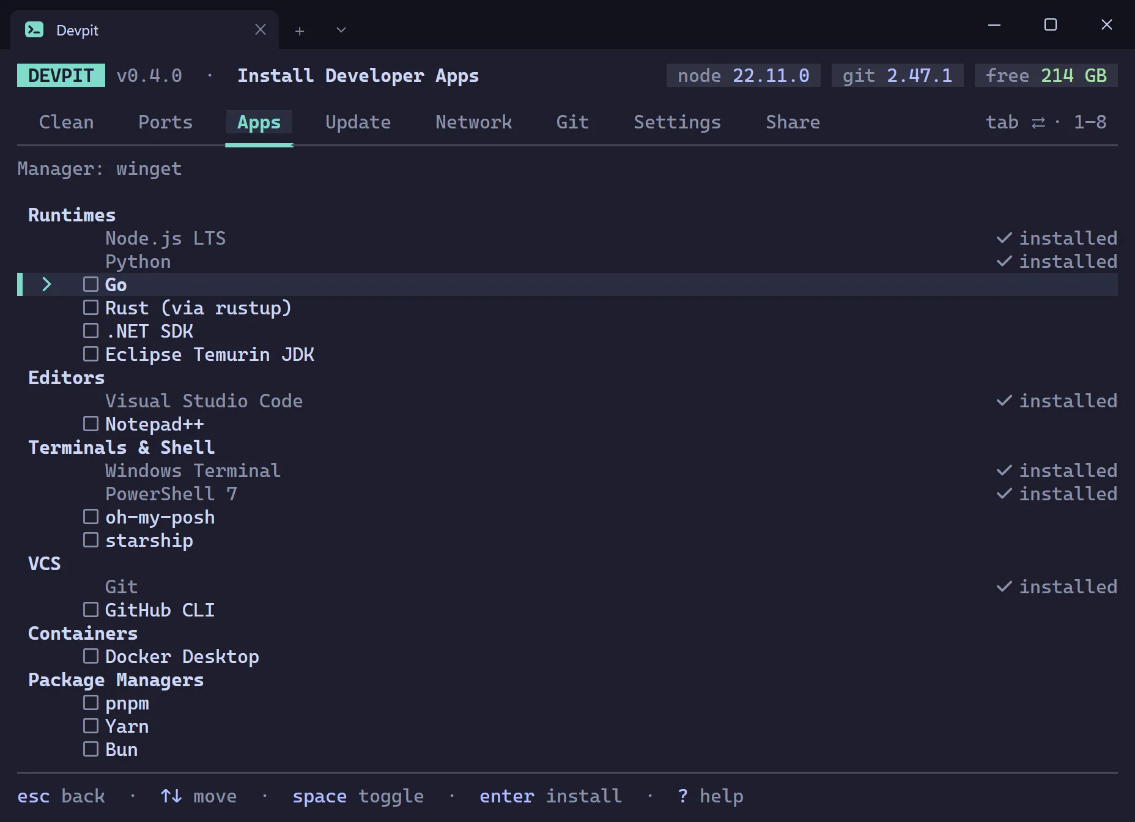Click the checkmark for PowerShell 7
This screenshot has height=822, width=1135.
(x=1004, y=494)
